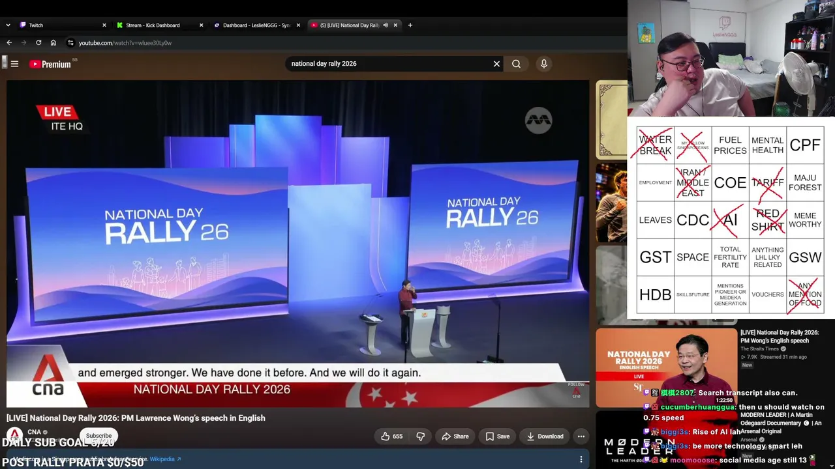Open the PM Wong's English speech video title
The height and width of the screenshot is (469, 835).
(780, 337)
